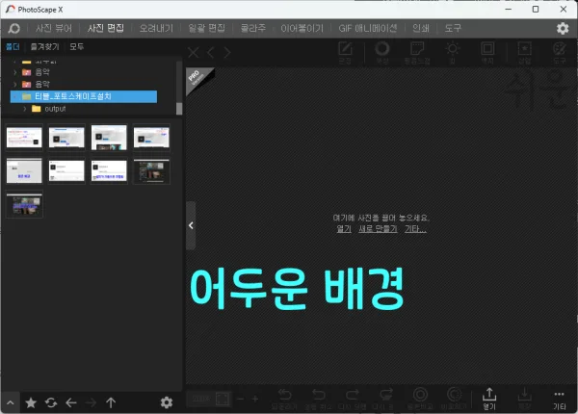Screen dimensions: 578x414
Task: Select second thumbnail in second row
Action: coord(66,171)
